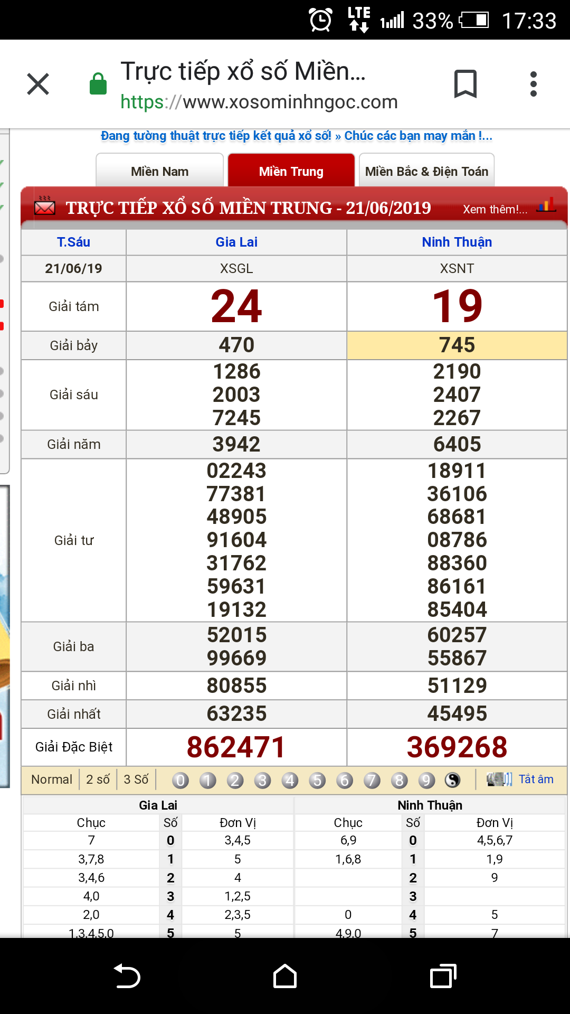Select the page title Trực tiếp xổ số Miền
This screenshot has height=1014, width=570.
[x=243, y=71]
